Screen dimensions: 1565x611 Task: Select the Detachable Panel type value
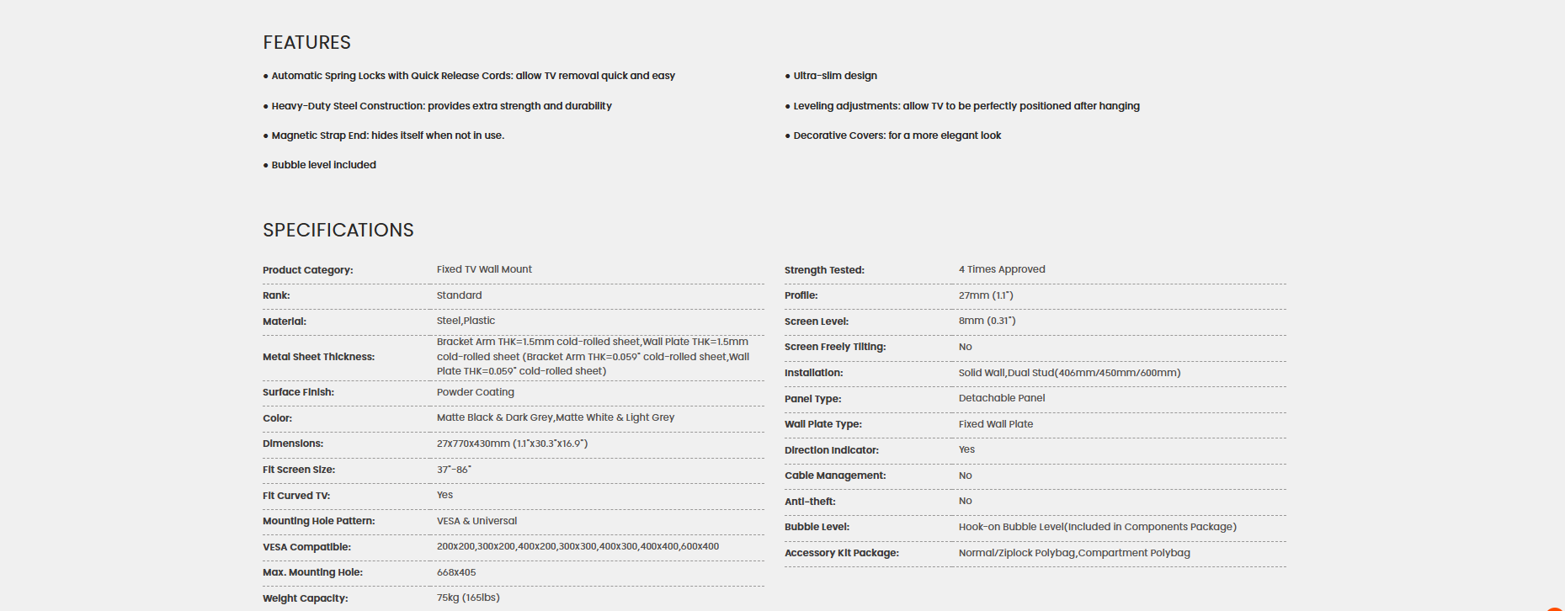[x=1002, y=398]
